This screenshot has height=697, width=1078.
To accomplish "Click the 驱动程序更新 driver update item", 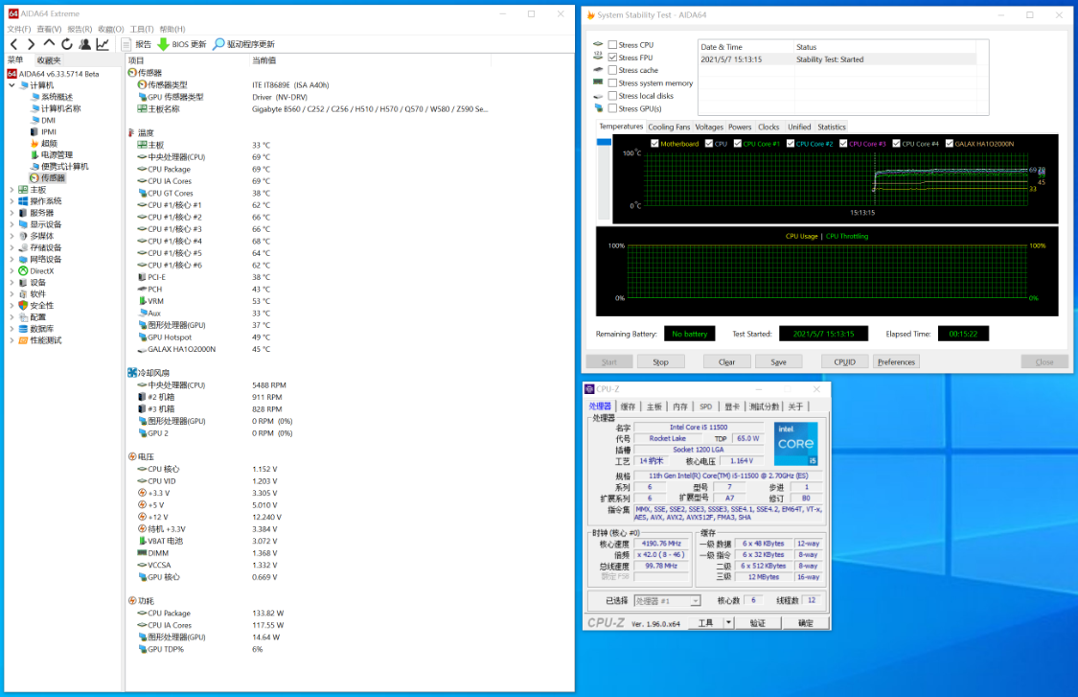I will point(244,44).
